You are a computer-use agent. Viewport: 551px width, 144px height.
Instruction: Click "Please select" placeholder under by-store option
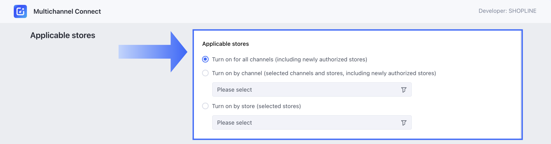pyautogui.click(x=234, y=123)
